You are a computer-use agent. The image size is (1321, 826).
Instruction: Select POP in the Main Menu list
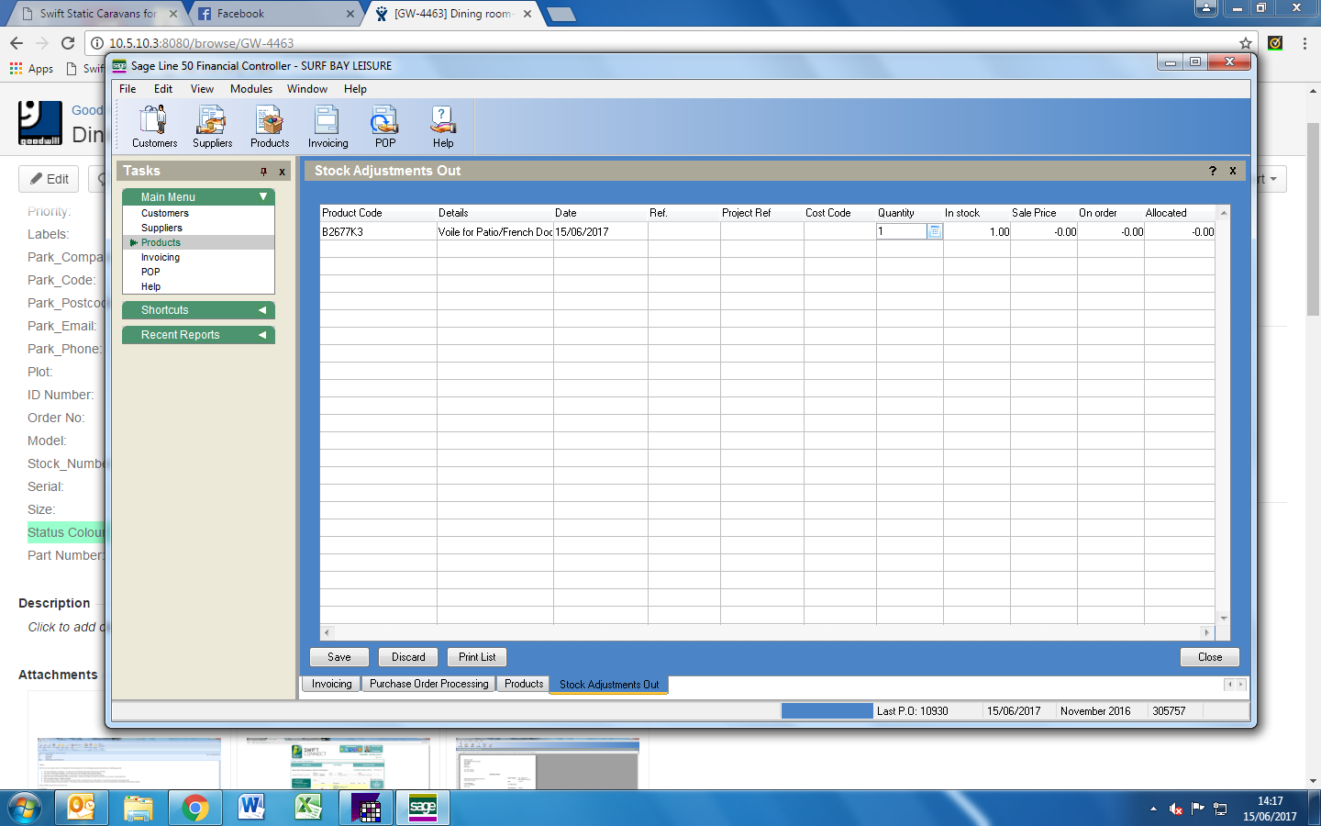coord(150,272)
